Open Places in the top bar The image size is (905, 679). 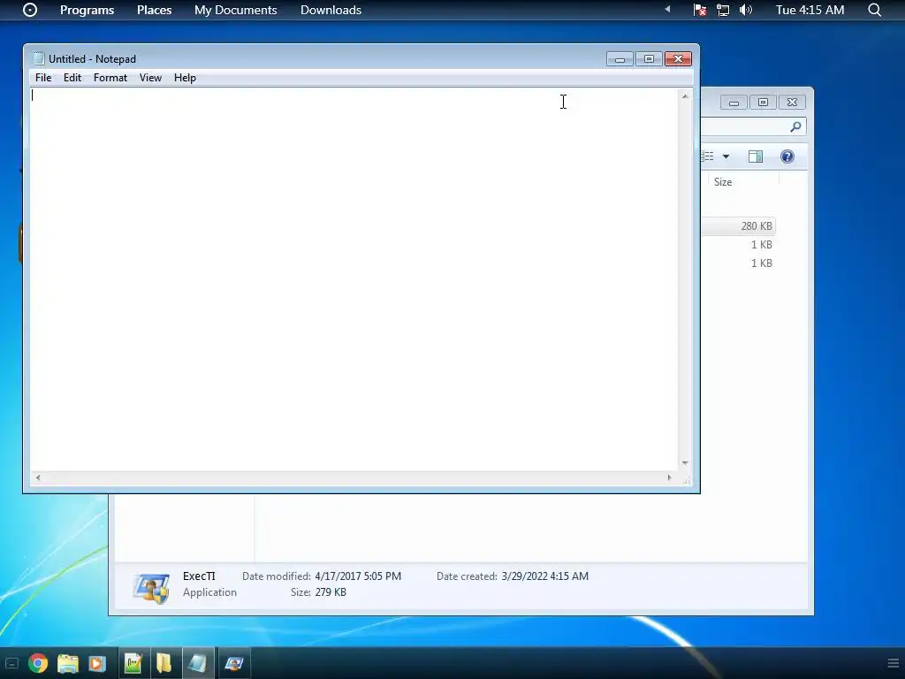coord(154,10)
